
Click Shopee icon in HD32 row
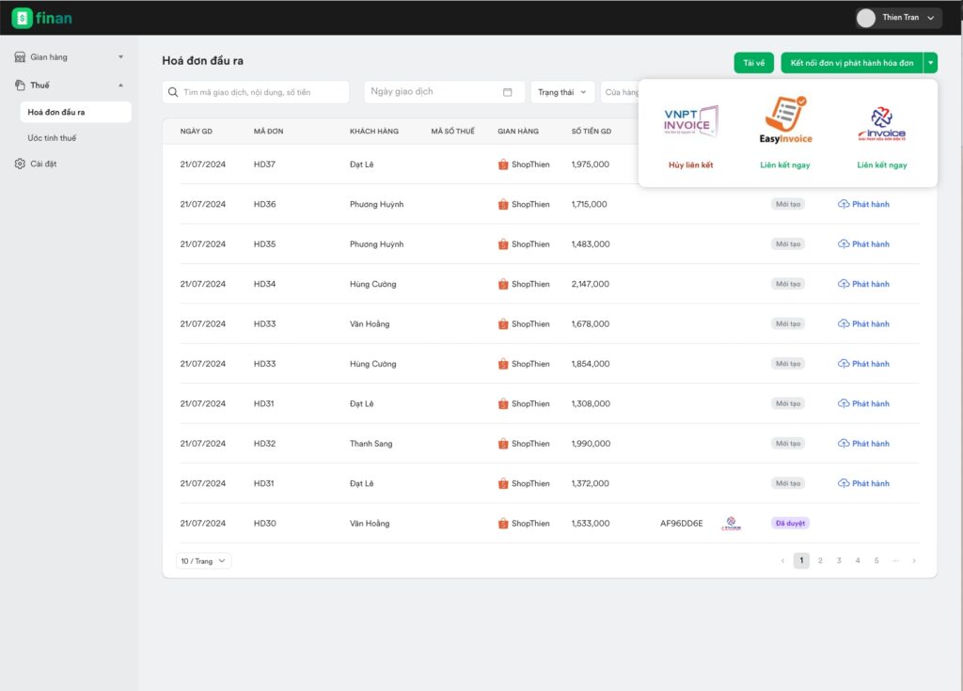[x=503, y=444]
